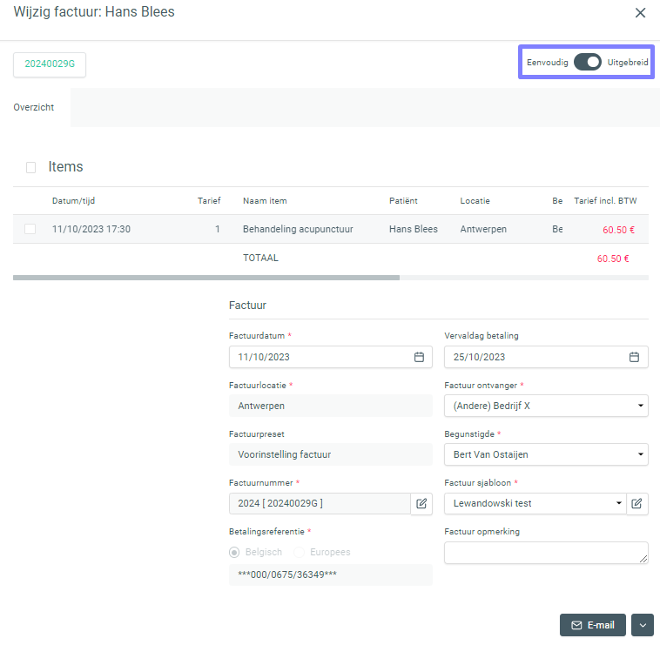This screenshot has width=660, height=645.
Task: Click the Factuurdatum field 11/10/2023
Action: tap(330, 357)
